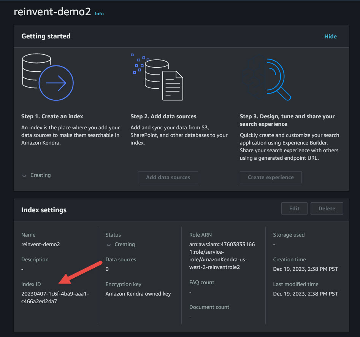Hide the Getting started panel

click(x=330, y=37)
